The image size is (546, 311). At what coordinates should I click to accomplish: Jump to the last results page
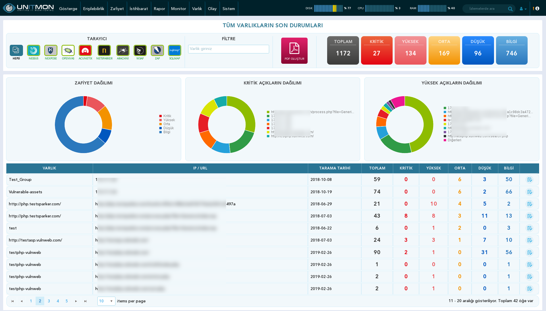(x=85, y=301)
